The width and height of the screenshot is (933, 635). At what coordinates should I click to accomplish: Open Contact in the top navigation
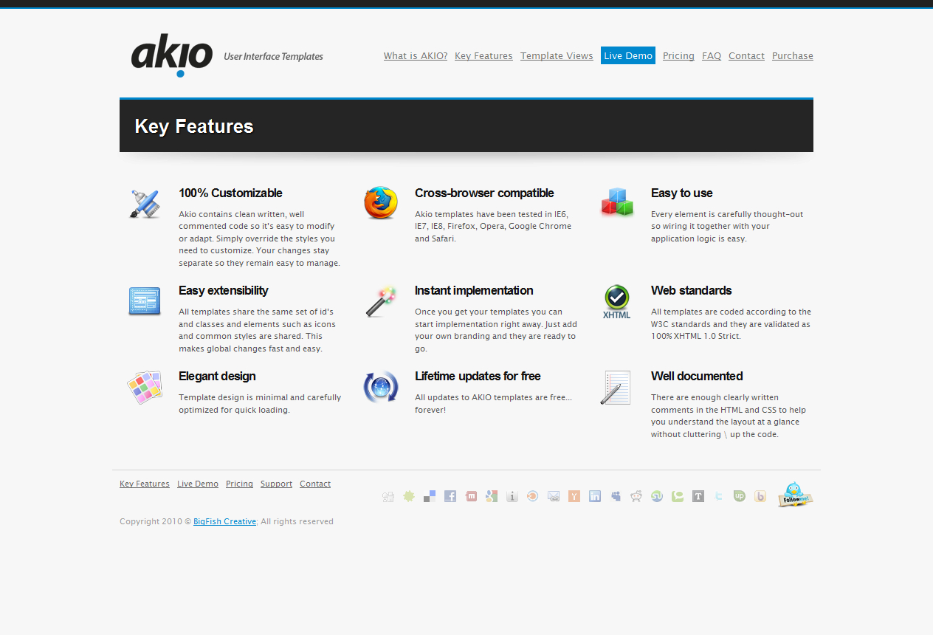pyautogui.click(x=746, y=56)
